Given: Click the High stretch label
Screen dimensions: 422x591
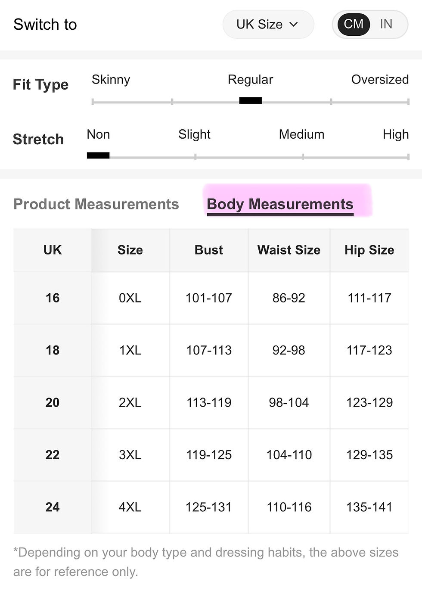Looking at the screenshot, I should click(x=396, y=134).
